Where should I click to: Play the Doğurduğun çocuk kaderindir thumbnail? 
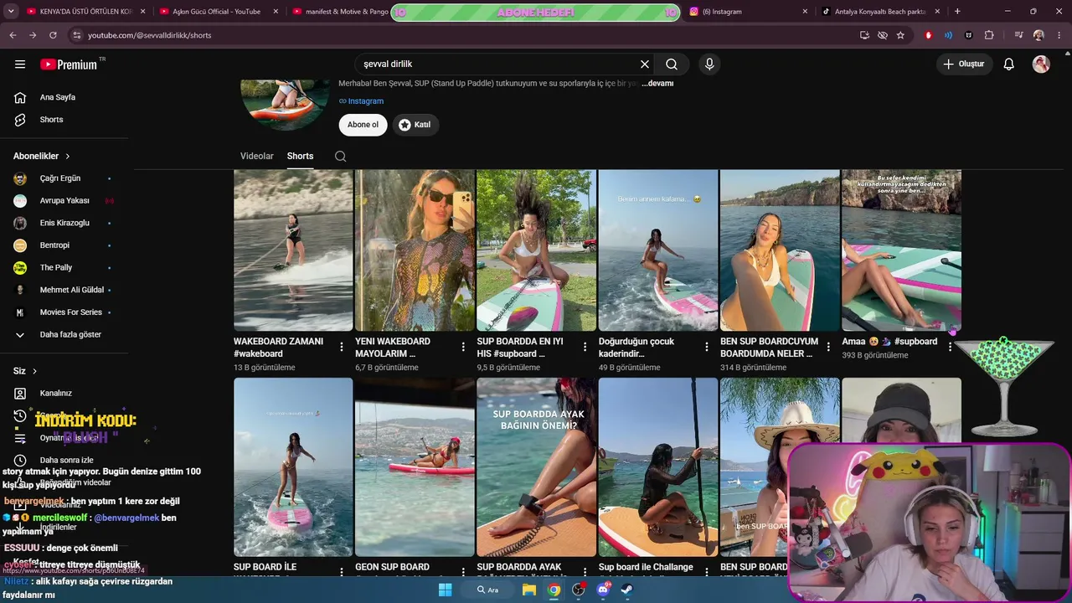(x=658, y=250)
